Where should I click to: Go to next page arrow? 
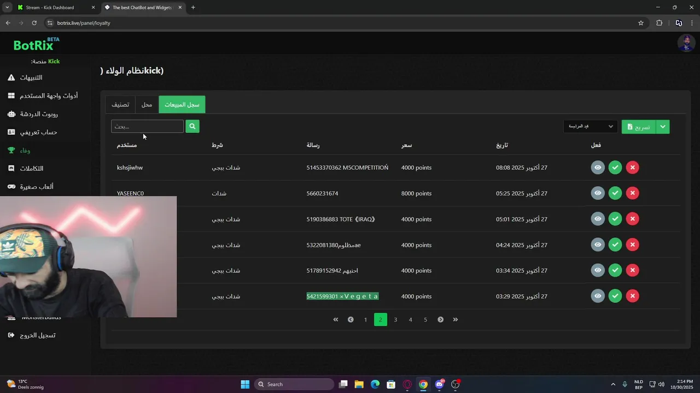pos(440,319)
